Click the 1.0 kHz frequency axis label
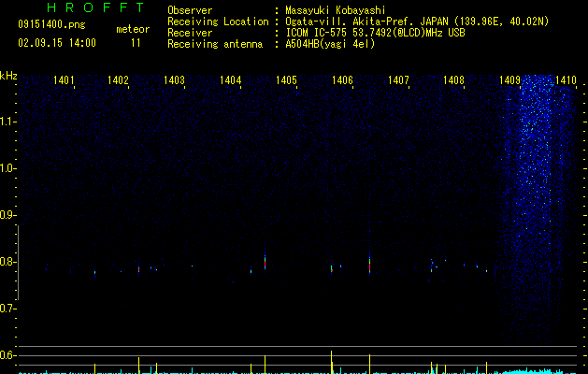The width and height of the screenshot is (588, 374). point(7,168)
